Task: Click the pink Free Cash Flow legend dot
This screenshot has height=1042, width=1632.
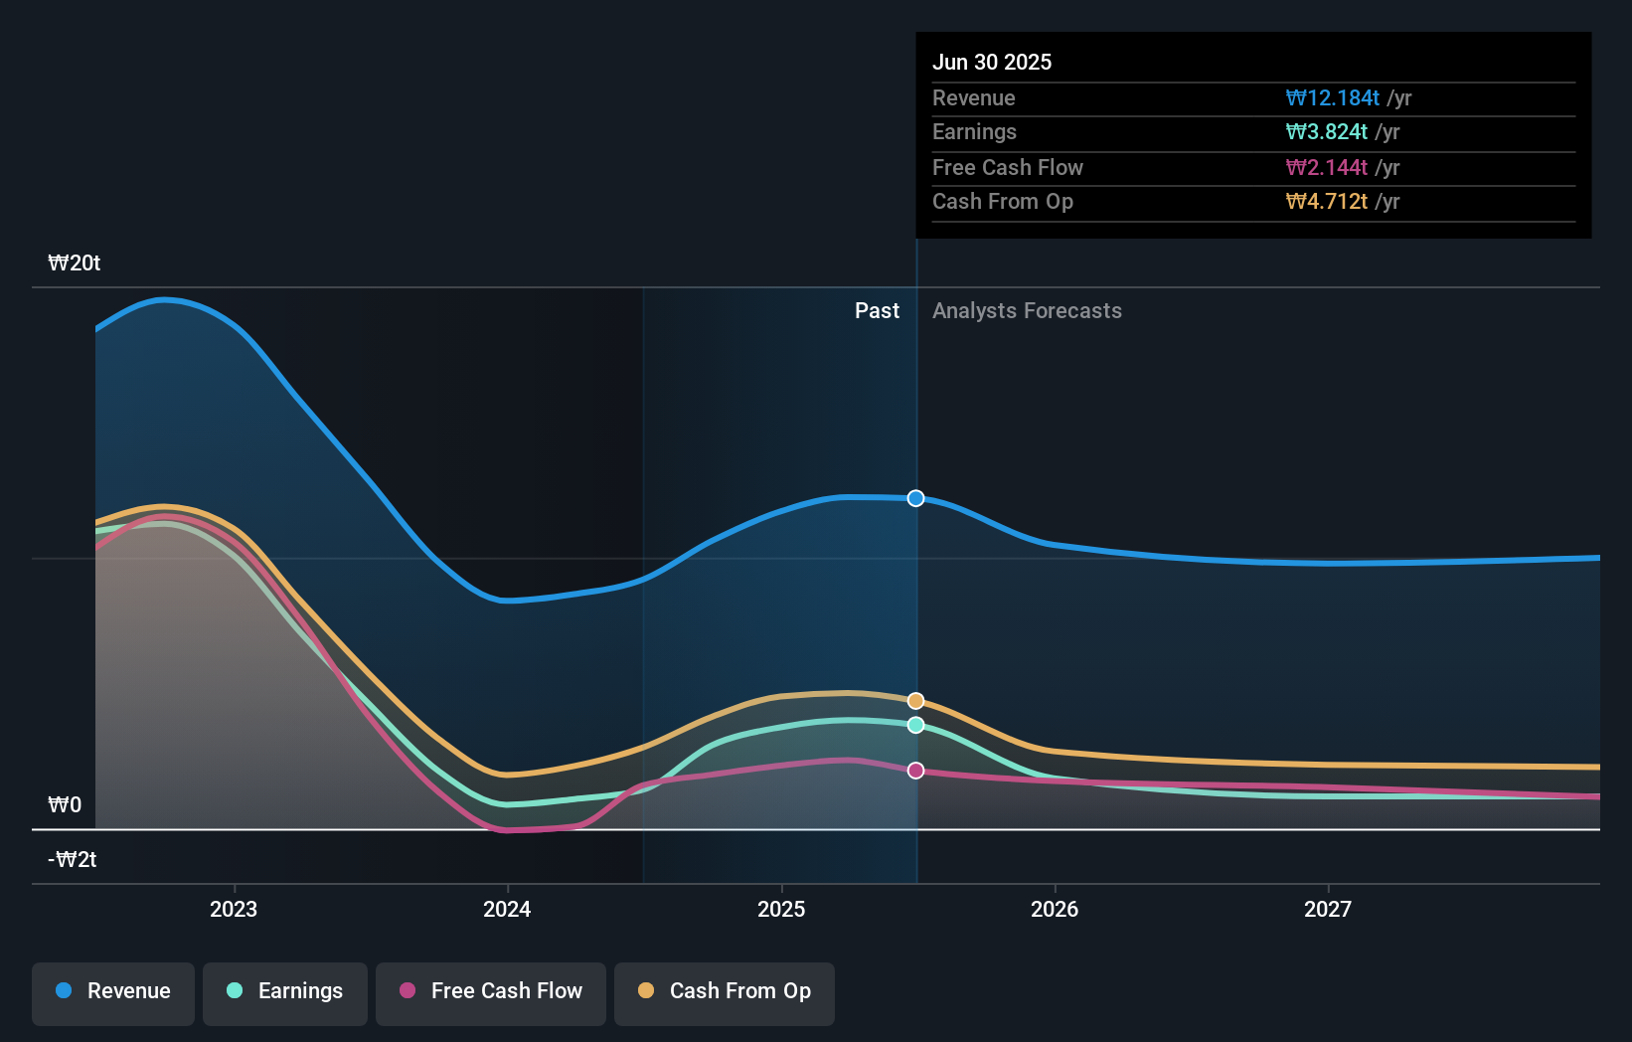Action: [407, 991]
